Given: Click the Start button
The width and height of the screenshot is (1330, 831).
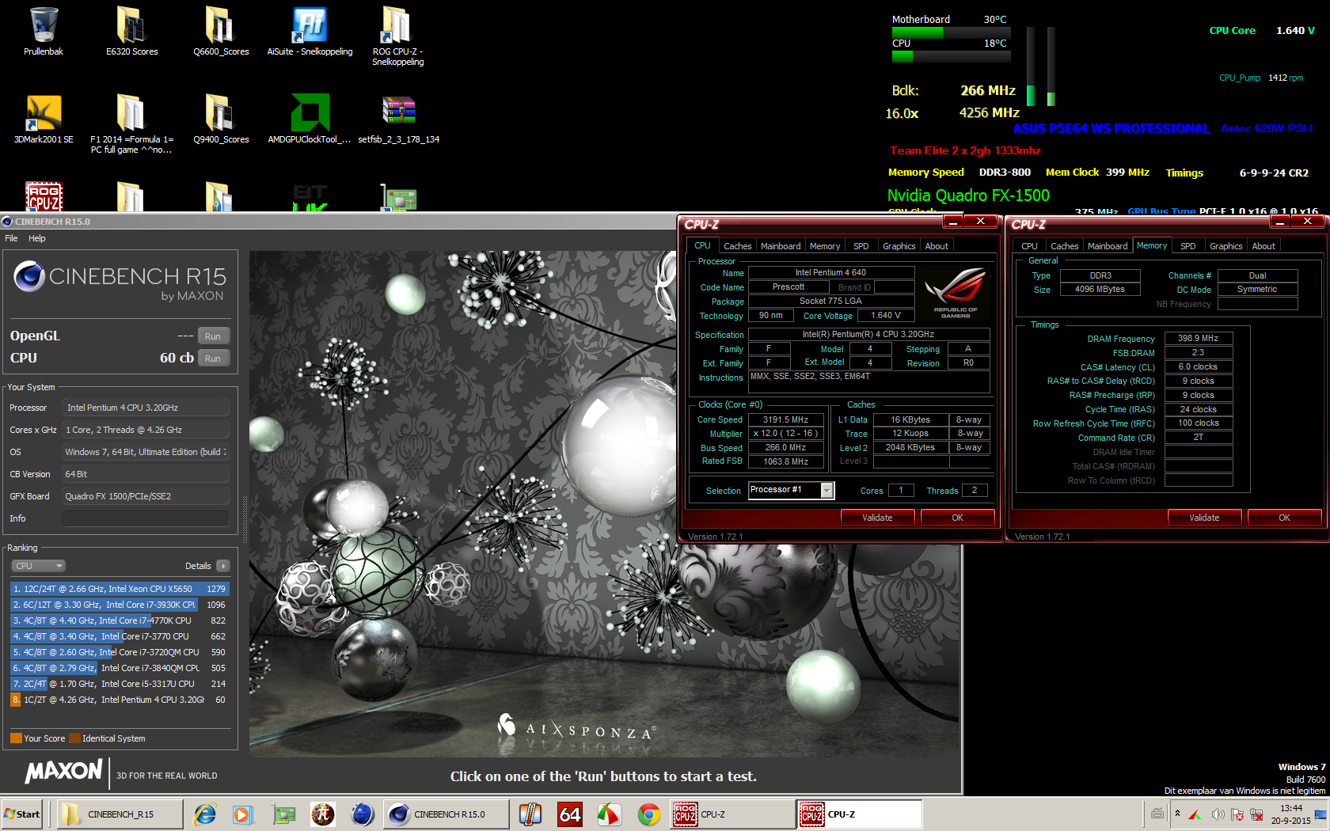Looking at the screenshot, I should pos(23,814).
